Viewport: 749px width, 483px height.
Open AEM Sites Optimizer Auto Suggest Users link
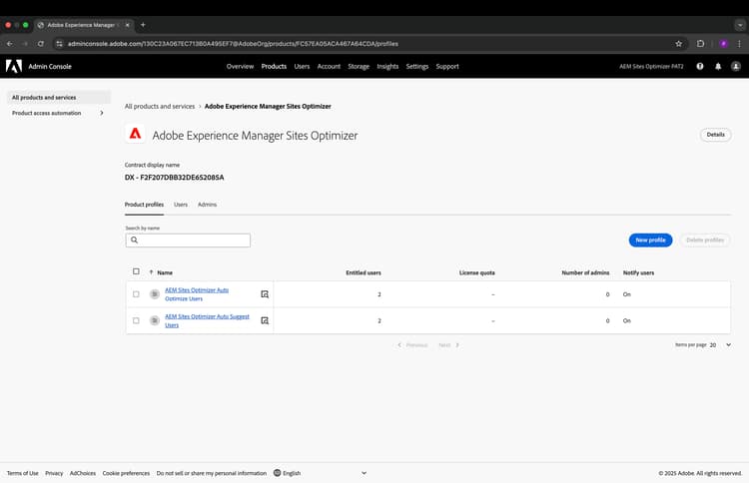207,320
